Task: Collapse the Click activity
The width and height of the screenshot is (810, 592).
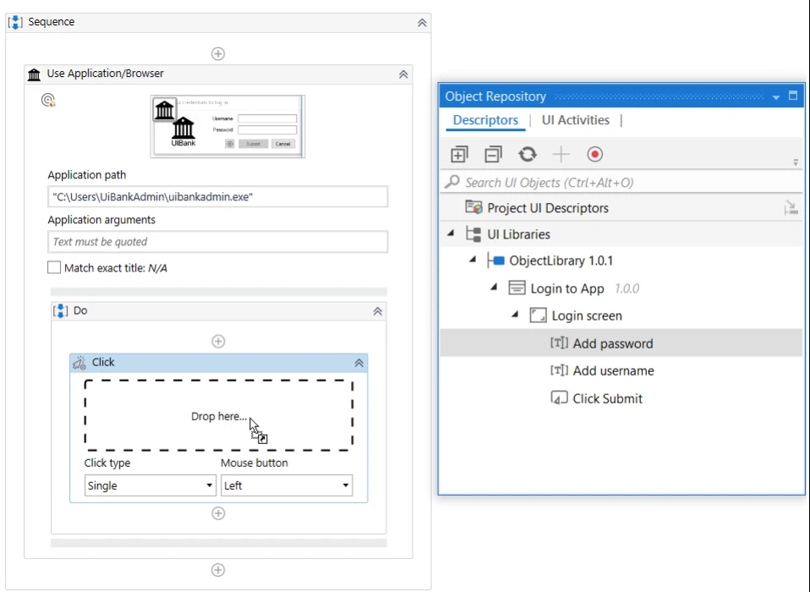Action: coord(359,363)
